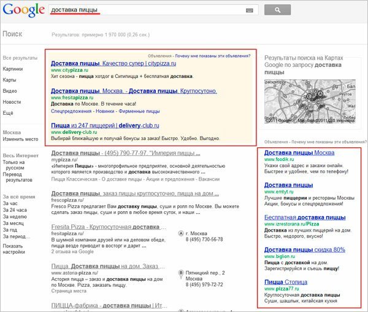The height and width of the screenshot is (312, 368).
Task: Click www.citypizza.ru green URL
Action: 69,70
